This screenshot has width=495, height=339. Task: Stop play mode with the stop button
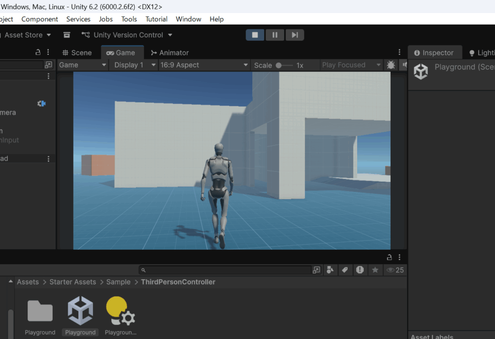[255, 35]
